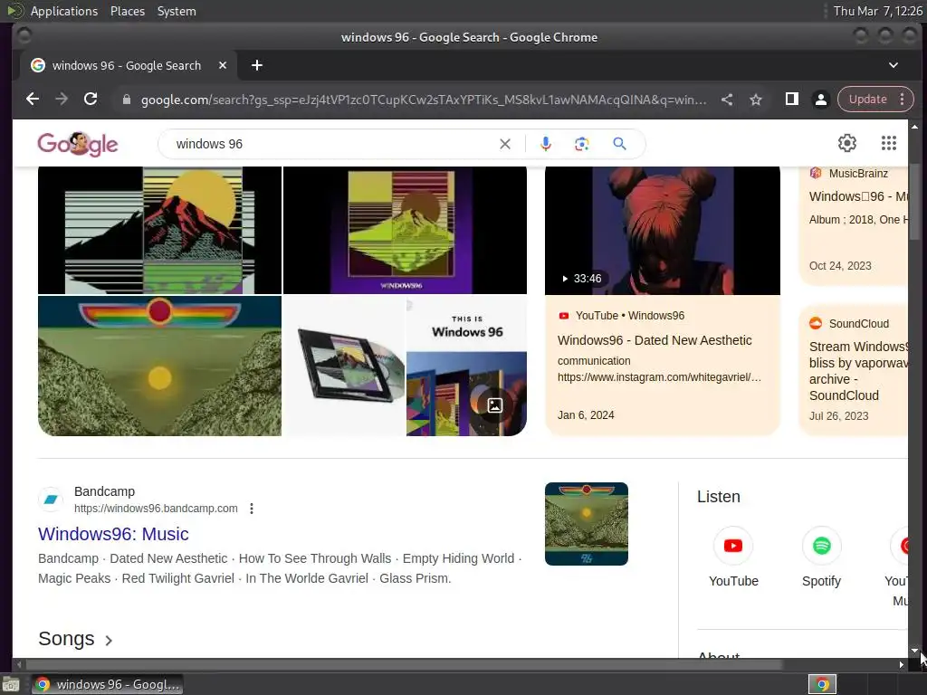Click the horizontal scrollbar thumb
This screenshot has width=927, height=695.
[x=403, y=665]
